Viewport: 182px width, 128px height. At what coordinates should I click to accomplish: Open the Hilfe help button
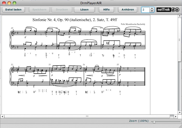coord(106,10)
